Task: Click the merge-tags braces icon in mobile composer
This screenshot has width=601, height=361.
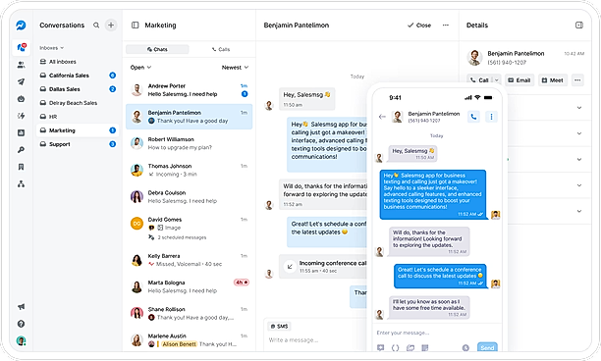Action: (x=395, y=347)
